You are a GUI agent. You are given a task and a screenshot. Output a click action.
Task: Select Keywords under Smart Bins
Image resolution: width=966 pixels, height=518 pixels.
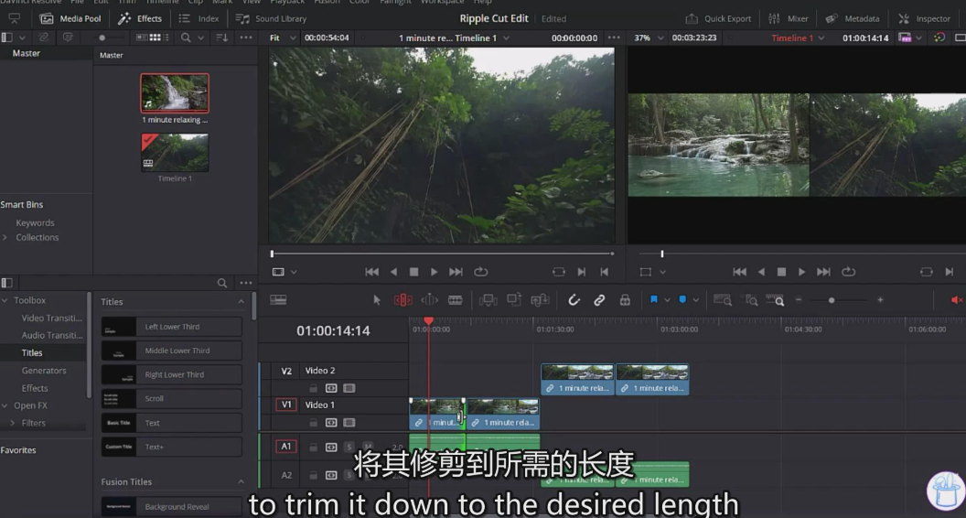pos(35,222)
